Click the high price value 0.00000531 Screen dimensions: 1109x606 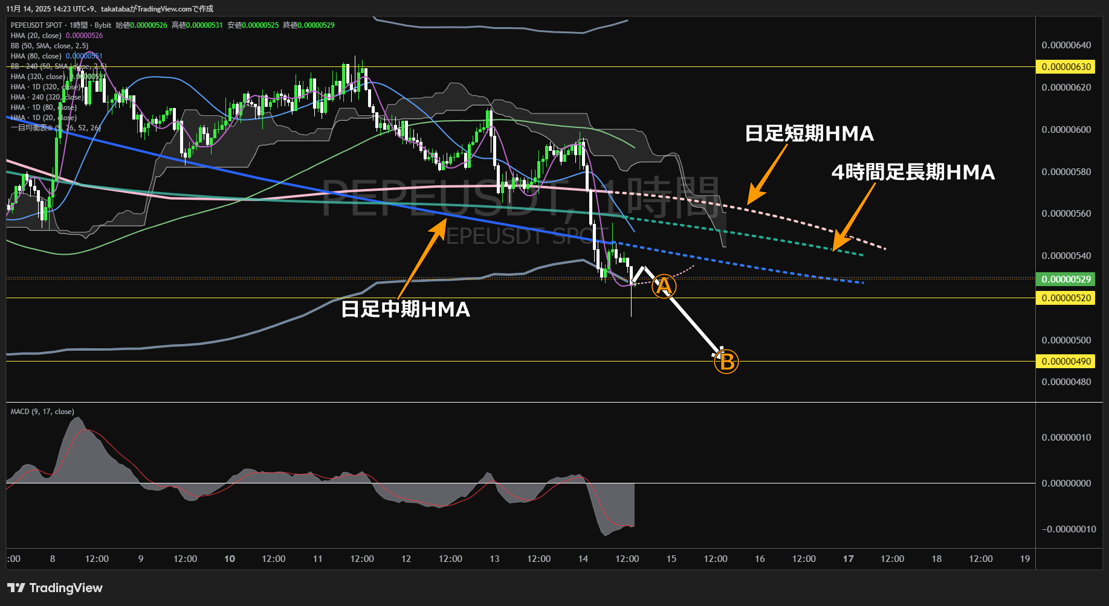[204, 25]
